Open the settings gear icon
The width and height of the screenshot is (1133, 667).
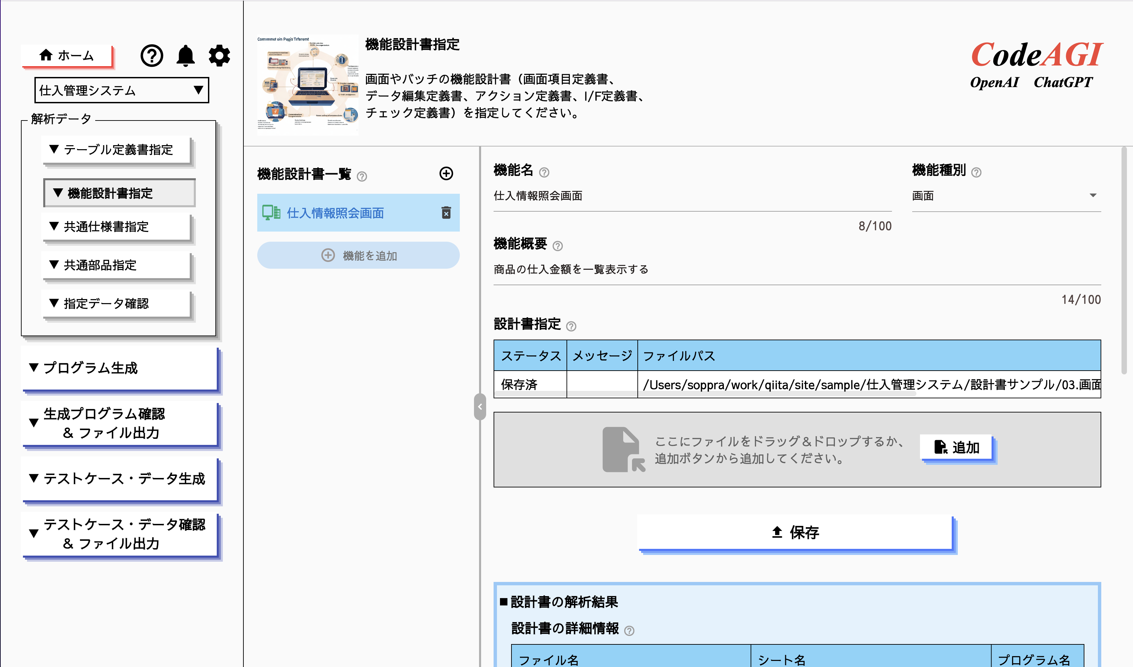point(219,56)
